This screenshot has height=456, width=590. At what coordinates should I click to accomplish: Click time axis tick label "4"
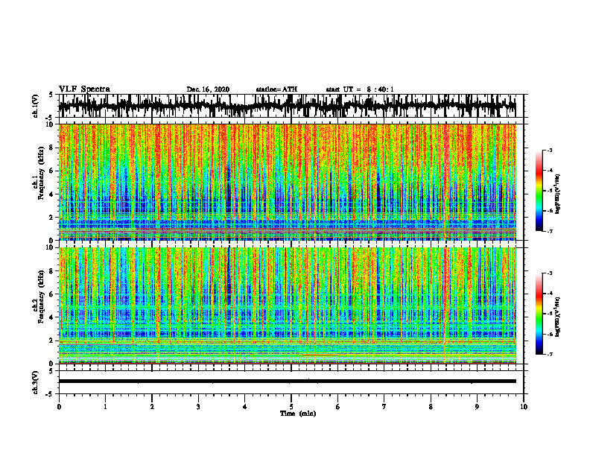pos(245,407)
